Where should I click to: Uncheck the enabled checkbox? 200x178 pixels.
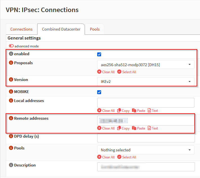point(99,54)
